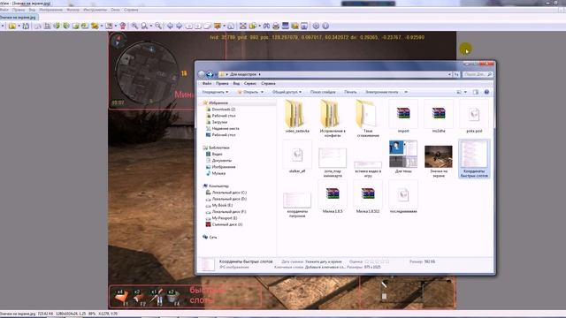Open the 'Упорядочить' dropdown in Explorer
Viewport: 566px width, 318px height.
tap(215, 92)
